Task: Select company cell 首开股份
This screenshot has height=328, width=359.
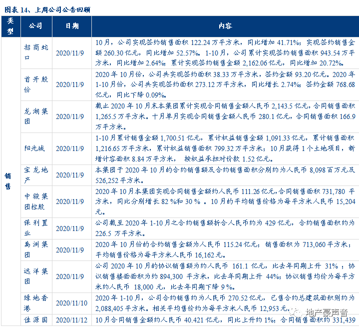Action: (x=36, y=84)
